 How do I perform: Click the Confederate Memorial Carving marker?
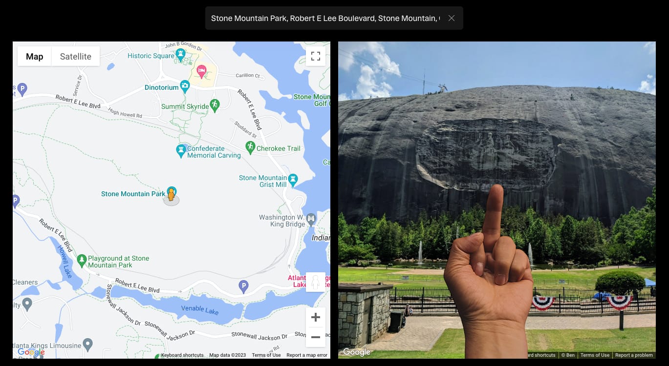click(181, 150)
